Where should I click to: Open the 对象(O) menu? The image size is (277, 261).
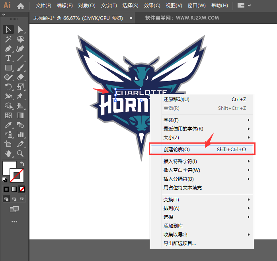[x=87, y=6]
